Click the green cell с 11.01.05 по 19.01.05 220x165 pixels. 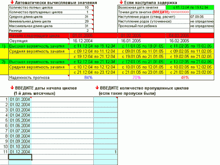(142, 46)
